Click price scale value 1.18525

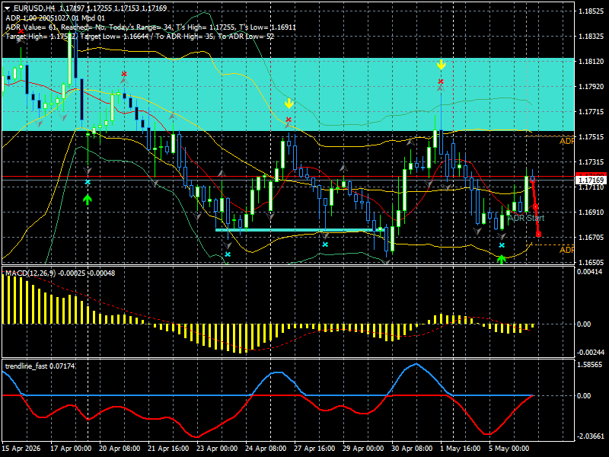point(591,11)
